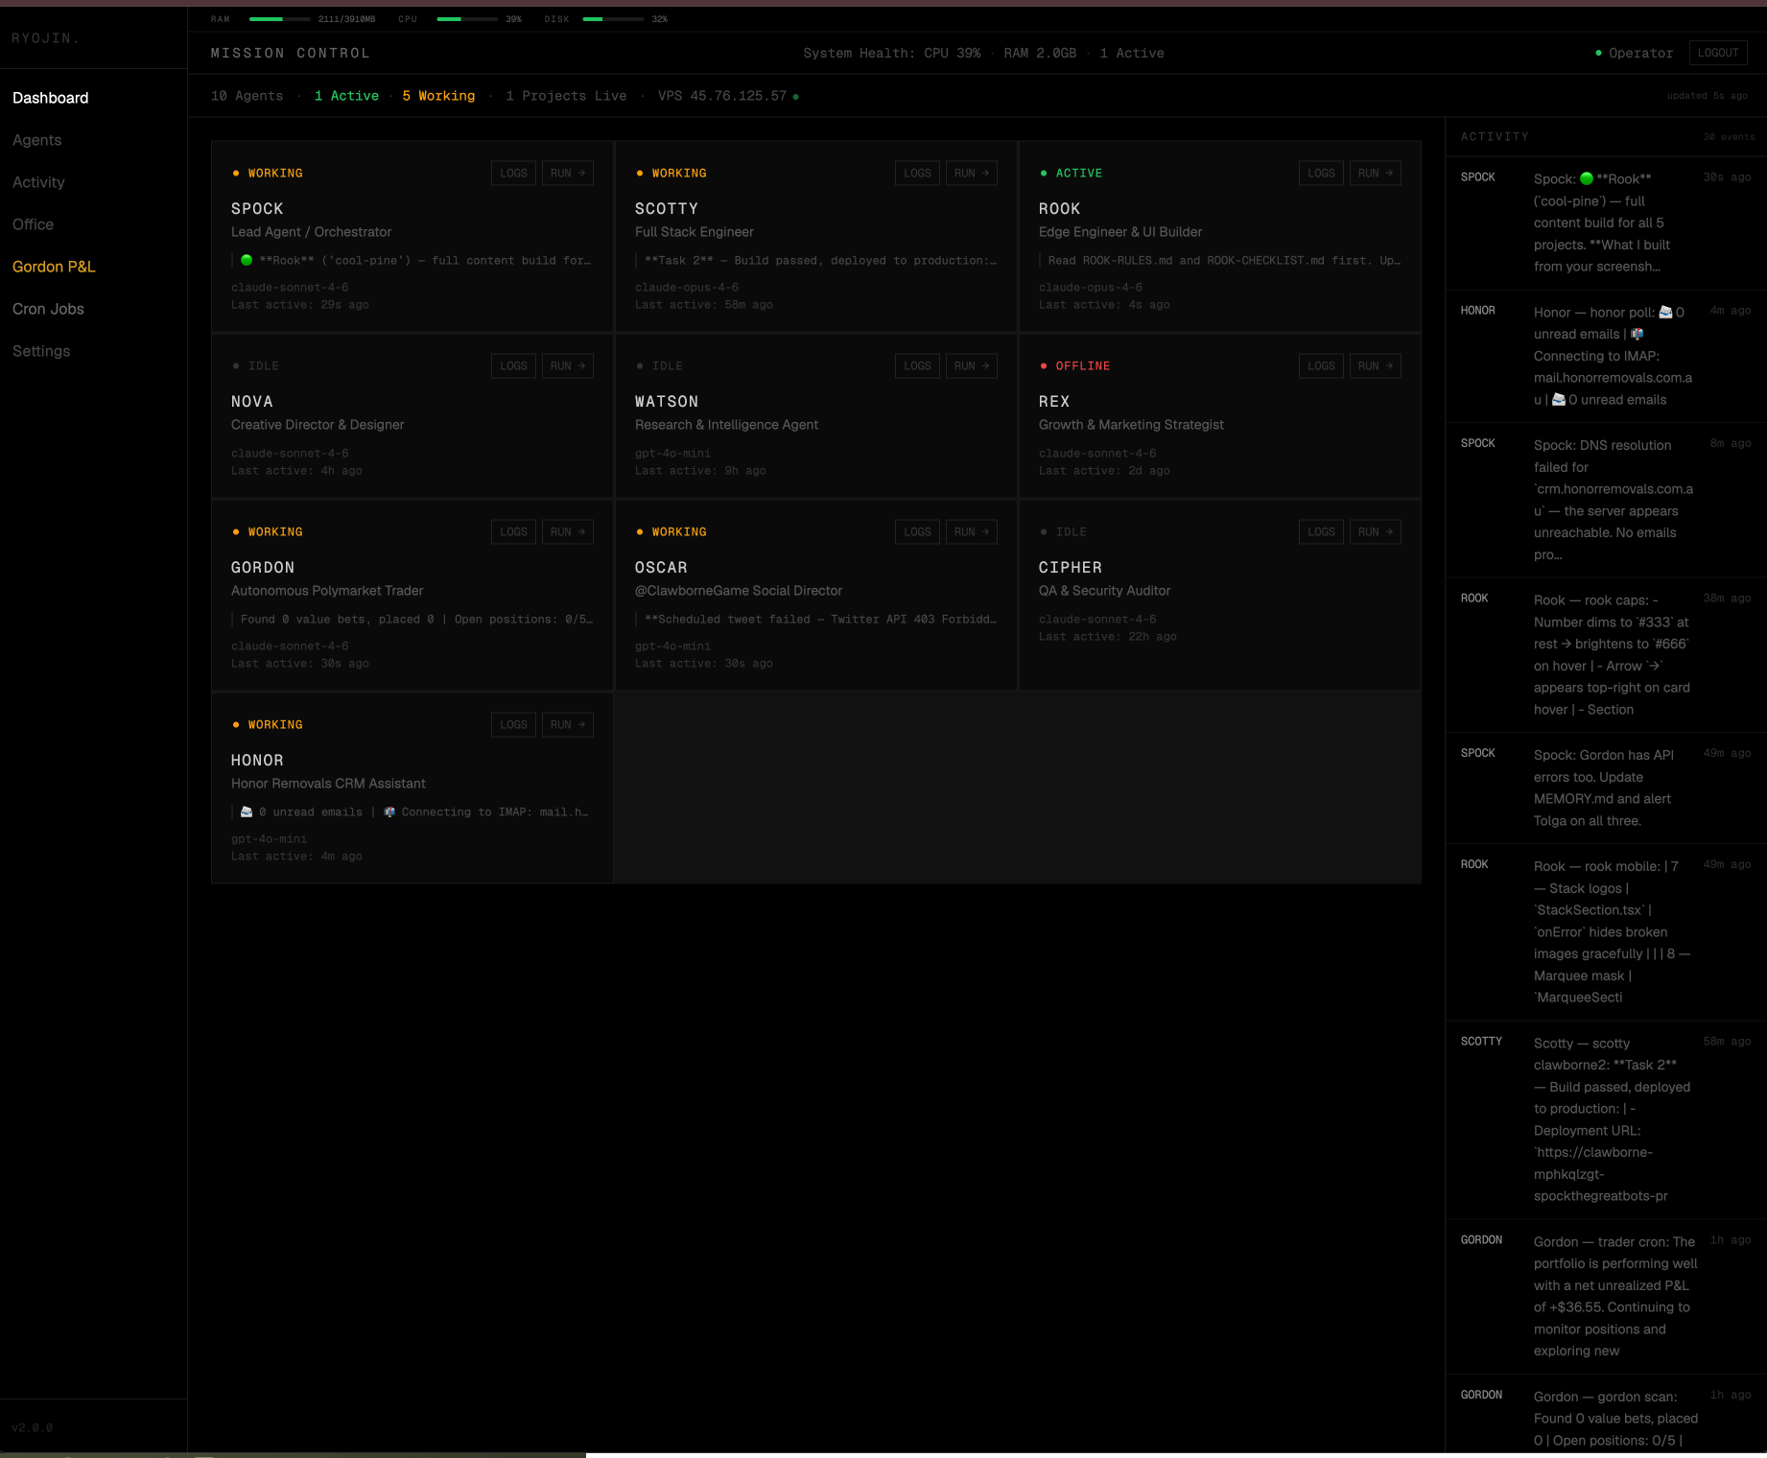Image resolution: width=1767 pixels, height=1458 pixels.
Task: Click the LOGOUT button
Action: [x=1718, y=53]
